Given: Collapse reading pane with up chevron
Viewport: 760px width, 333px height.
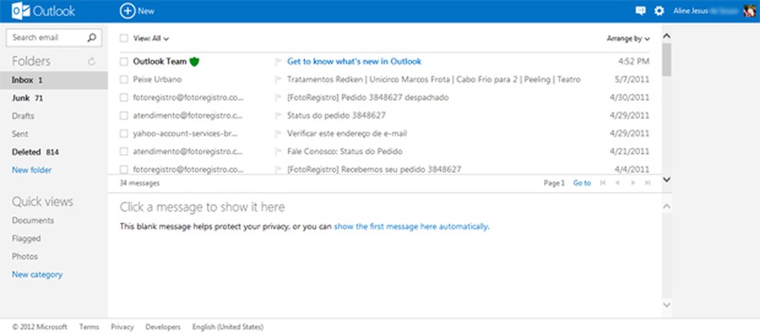Looking at the screenshot, I should tap(667, 207).
